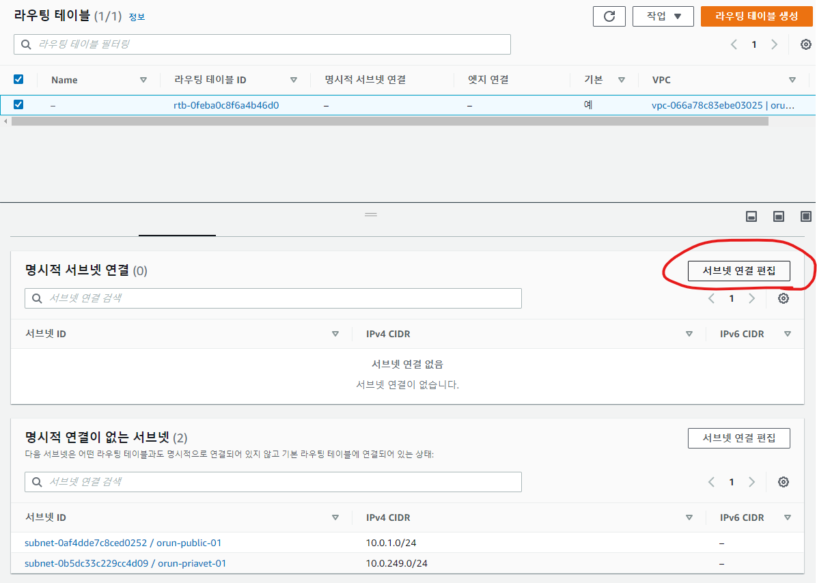
Task: Click panel resize handle icon
Action: (371, 214)
